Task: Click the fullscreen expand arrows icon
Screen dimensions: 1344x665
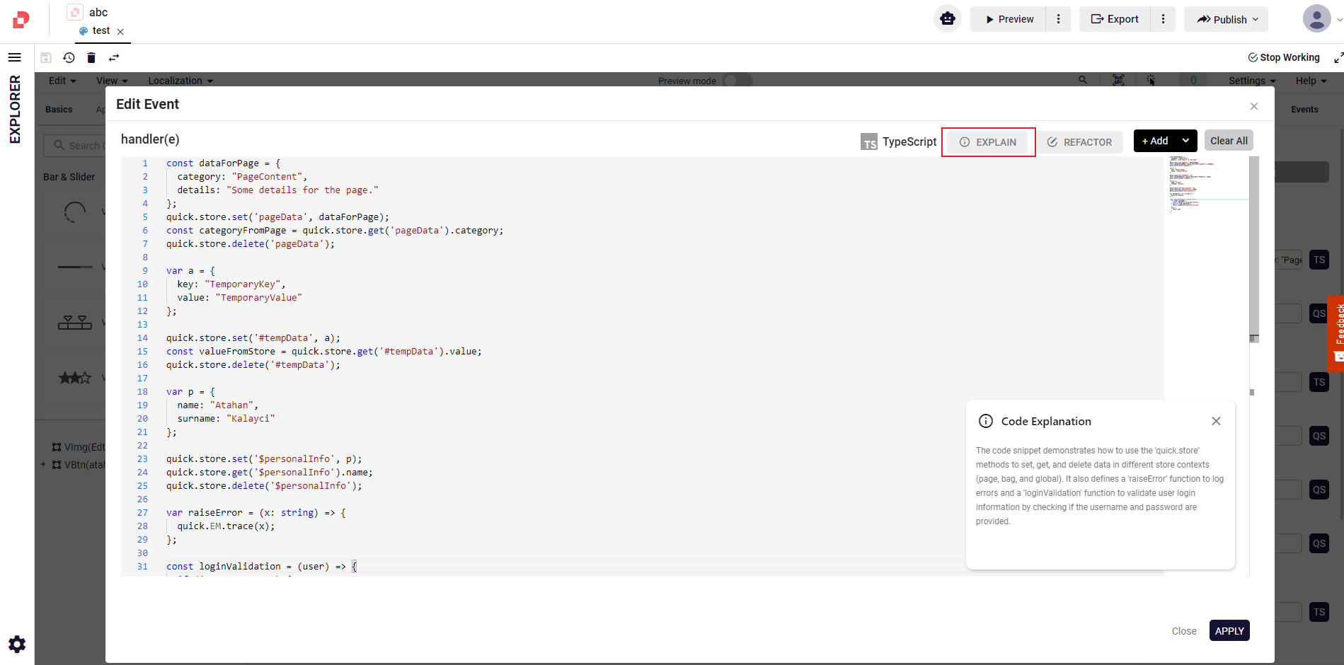Action: (x=1338, y=58)
